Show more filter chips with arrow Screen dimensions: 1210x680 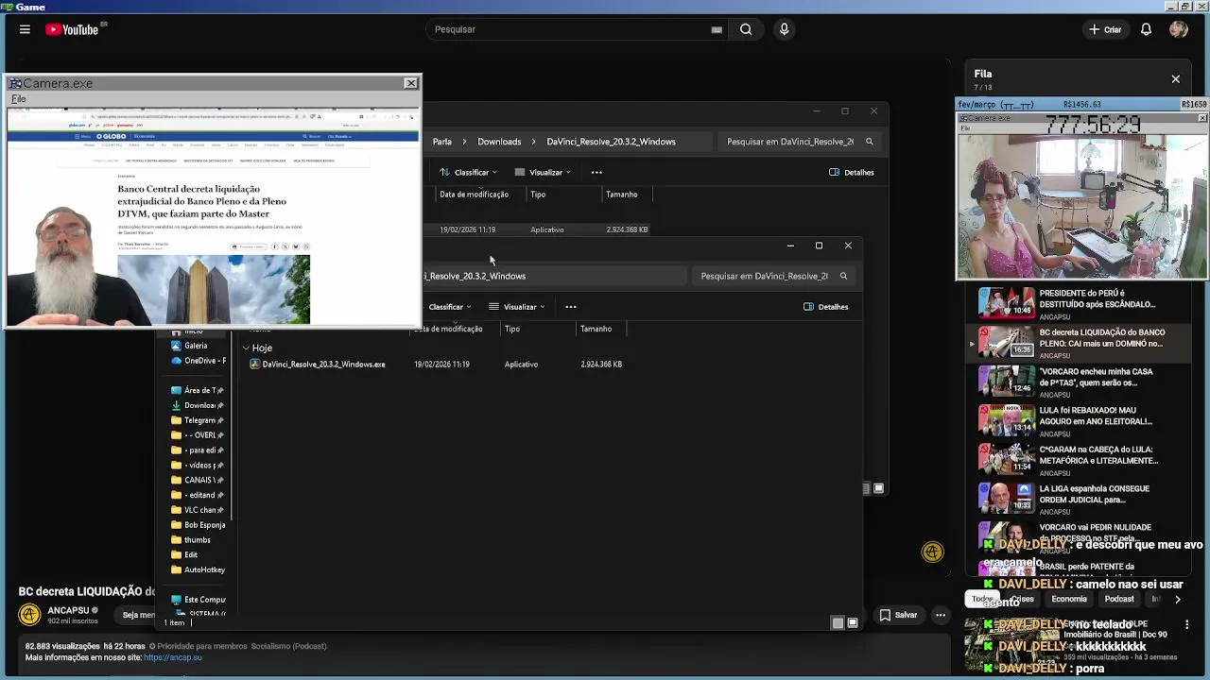pos(1177,599)
